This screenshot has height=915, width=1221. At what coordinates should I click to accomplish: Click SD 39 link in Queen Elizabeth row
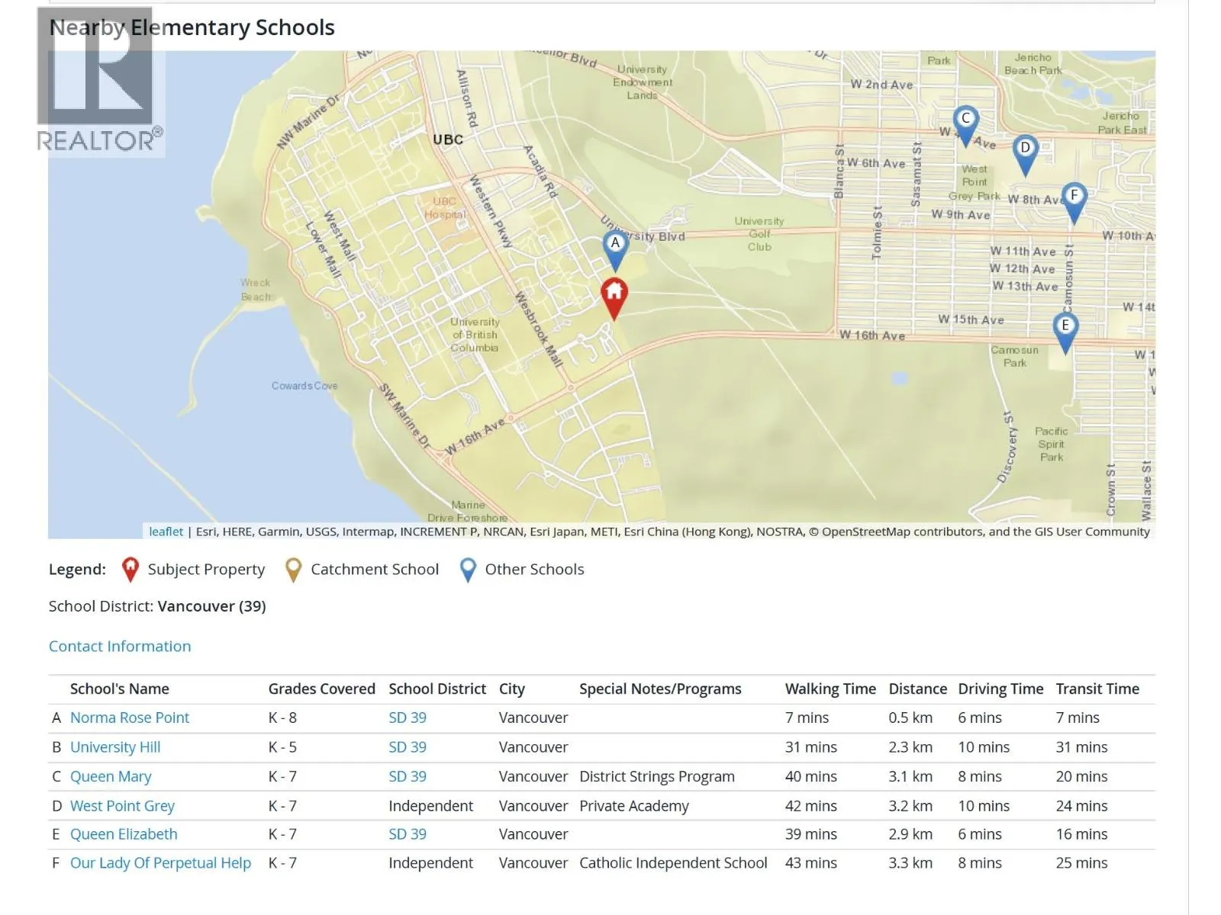(x=408, y=834)
